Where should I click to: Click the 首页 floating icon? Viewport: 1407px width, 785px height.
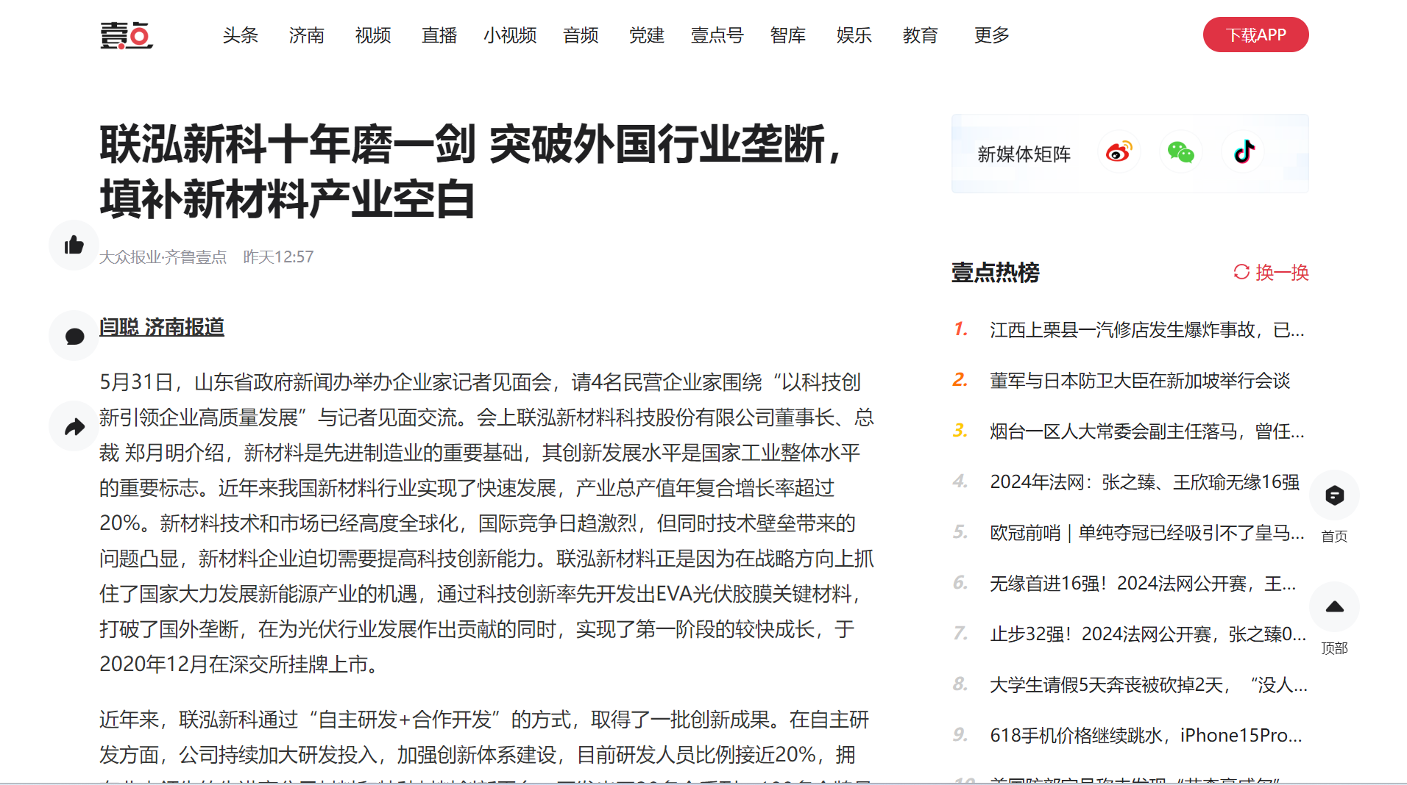coord(1334,495)
